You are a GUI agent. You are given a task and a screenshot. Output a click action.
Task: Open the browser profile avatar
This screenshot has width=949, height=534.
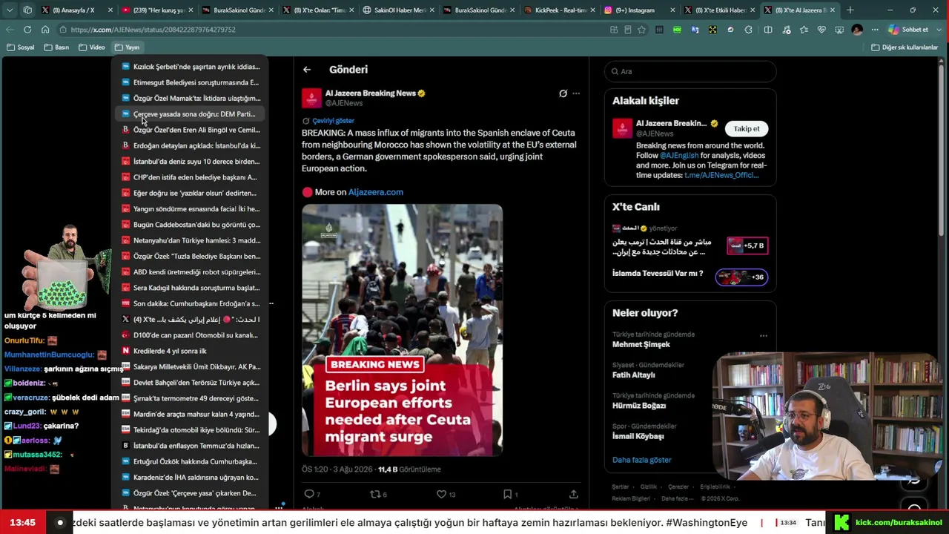pyautogui.click(x=857, y=30)
